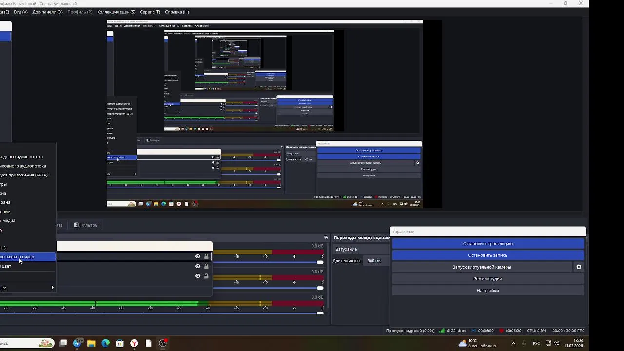Open Task View on the taskbar
Image resolution: width=624 pixels, height=351 pixels.
tap(63, 343)
